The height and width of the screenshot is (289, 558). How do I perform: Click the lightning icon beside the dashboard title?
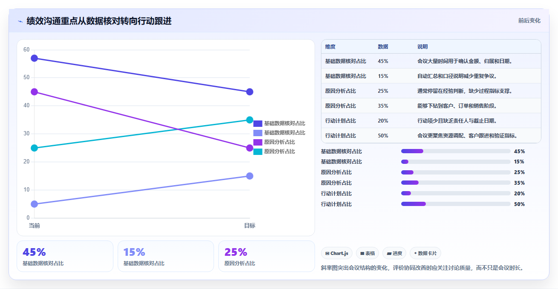click(x=20, y=21)
